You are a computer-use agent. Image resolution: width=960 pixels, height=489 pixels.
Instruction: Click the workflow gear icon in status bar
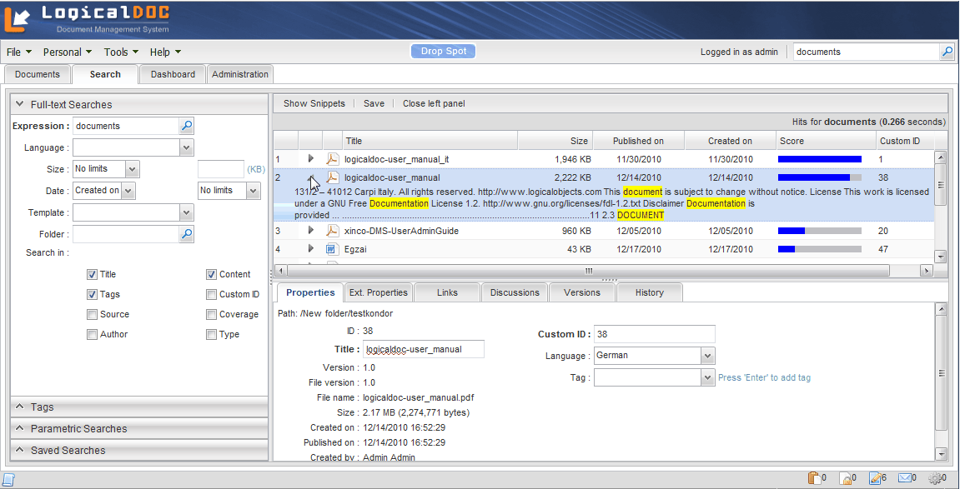coord(934,478)
